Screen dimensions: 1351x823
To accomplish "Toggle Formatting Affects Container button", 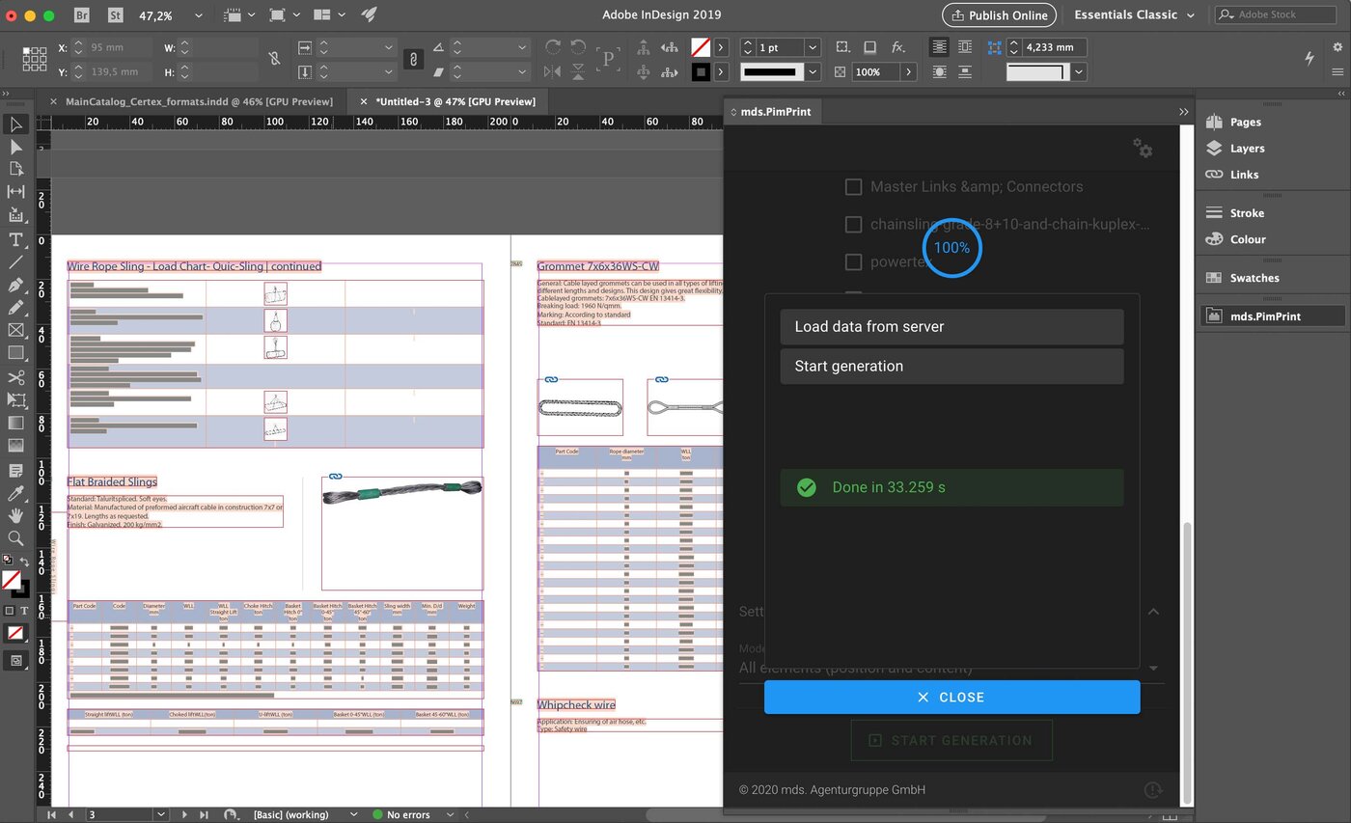I will pos(10,611).
